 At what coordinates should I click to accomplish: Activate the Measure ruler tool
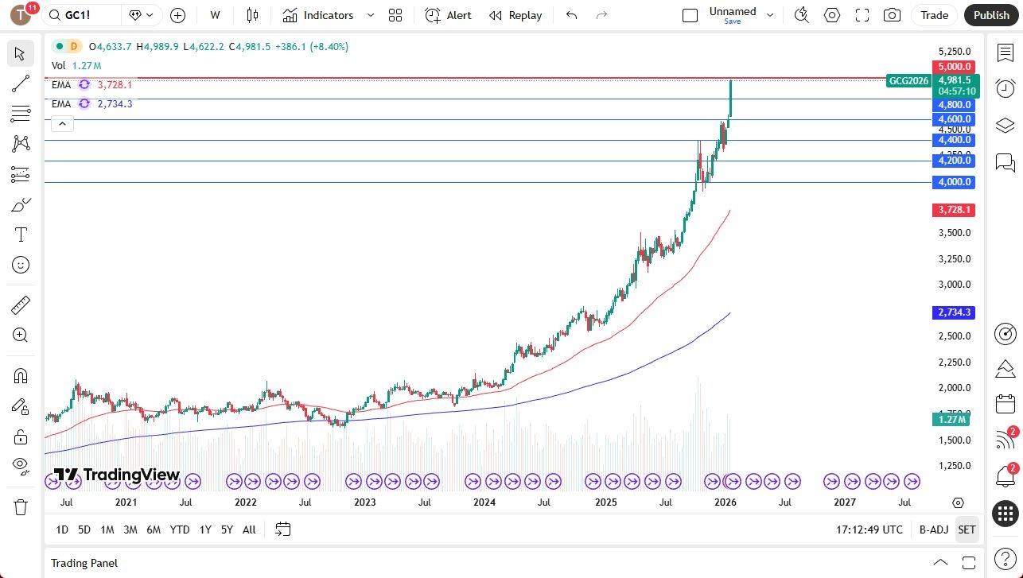(x=20, y=305)
